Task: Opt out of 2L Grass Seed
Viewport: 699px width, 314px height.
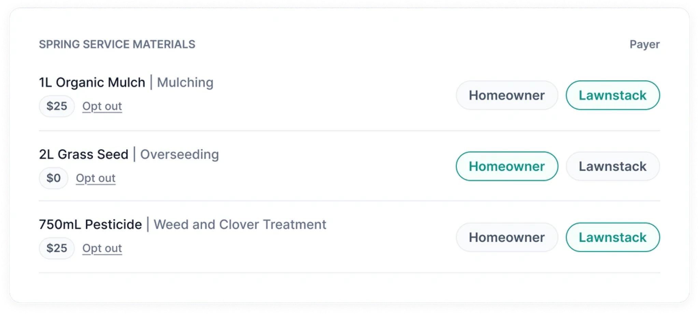Action: (x=96, y=178)
